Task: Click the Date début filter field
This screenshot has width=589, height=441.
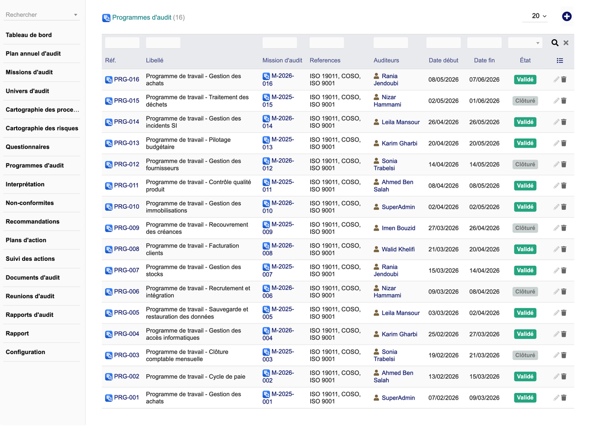Action: click(x=444, y=43)
